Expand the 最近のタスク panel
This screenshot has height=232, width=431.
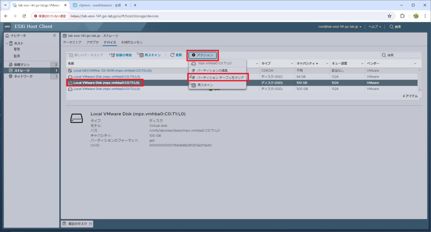78,224
